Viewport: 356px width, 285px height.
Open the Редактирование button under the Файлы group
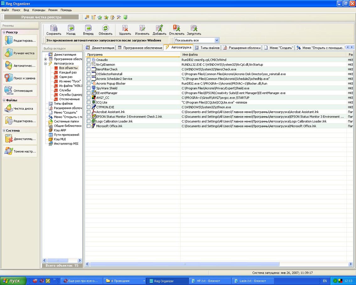tap(20, 121)
